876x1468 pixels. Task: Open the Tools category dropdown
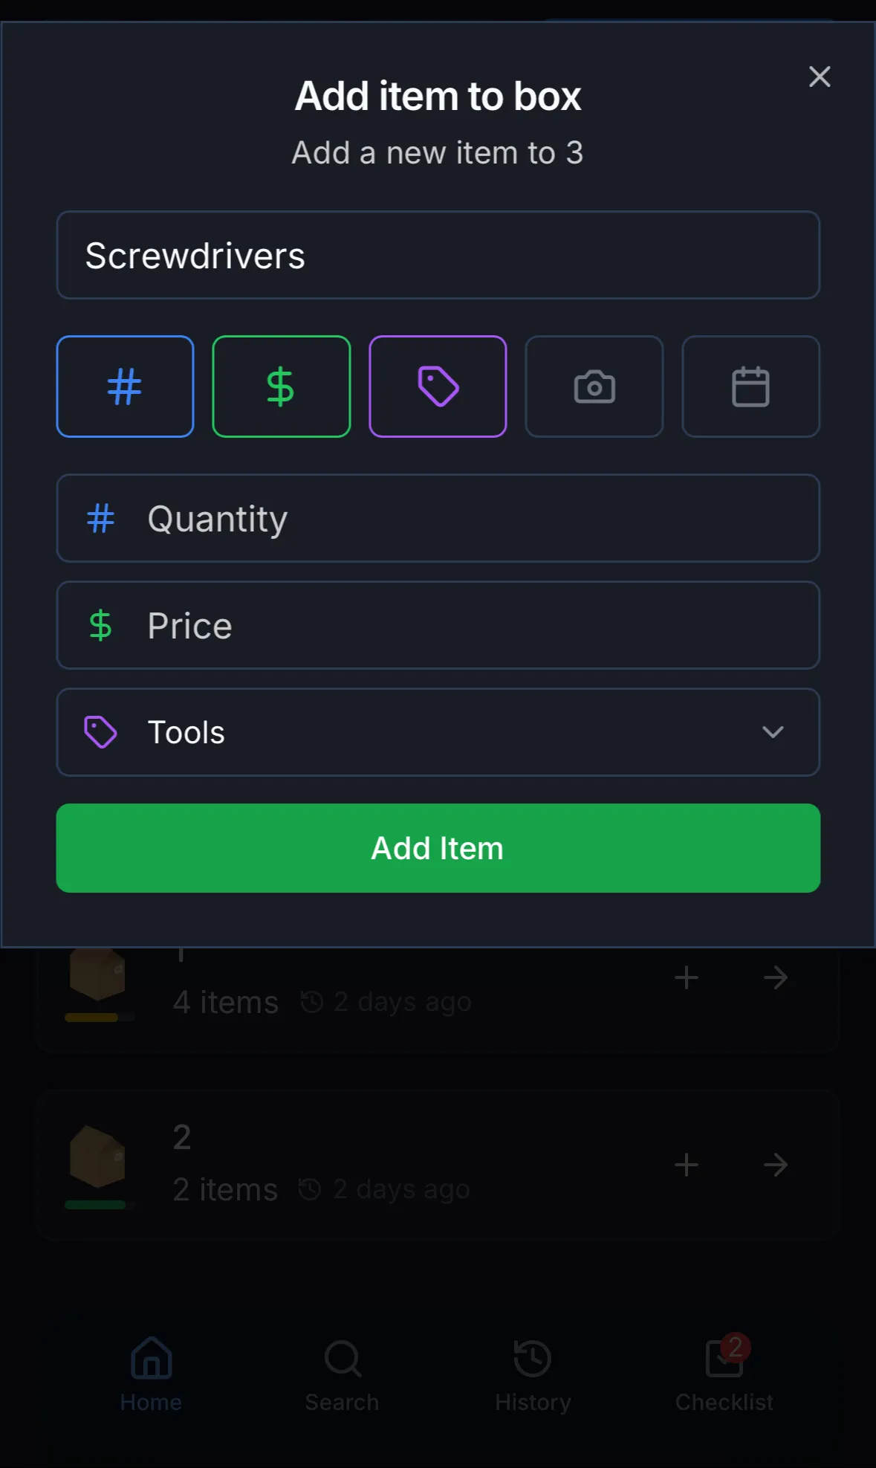pyautogui.click(x=438, y=732)
